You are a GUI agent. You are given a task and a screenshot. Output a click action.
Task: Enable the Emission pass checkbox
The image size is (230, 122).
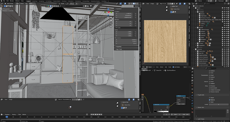(209, 86)
